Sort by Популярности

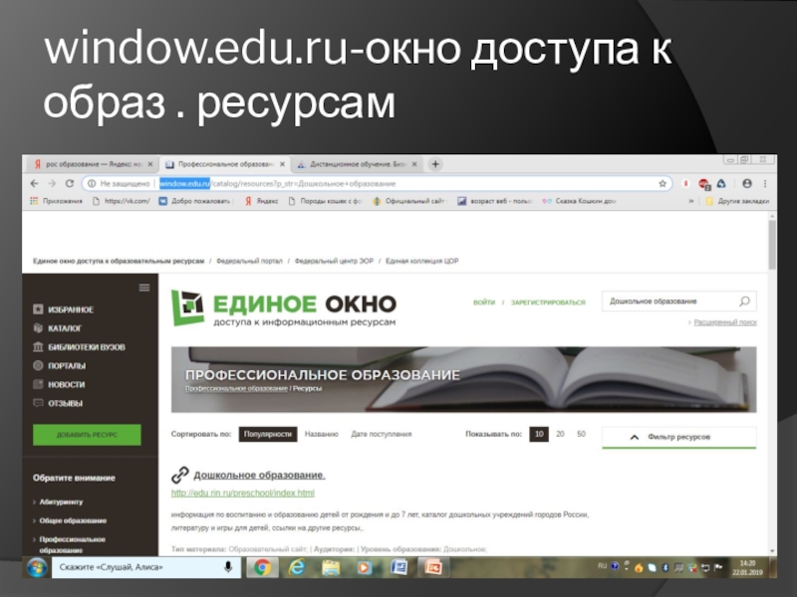(x=268, y=434)
